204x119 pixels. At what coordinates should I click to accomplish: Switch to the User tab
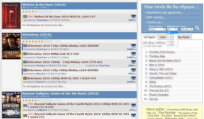[162, 37]
